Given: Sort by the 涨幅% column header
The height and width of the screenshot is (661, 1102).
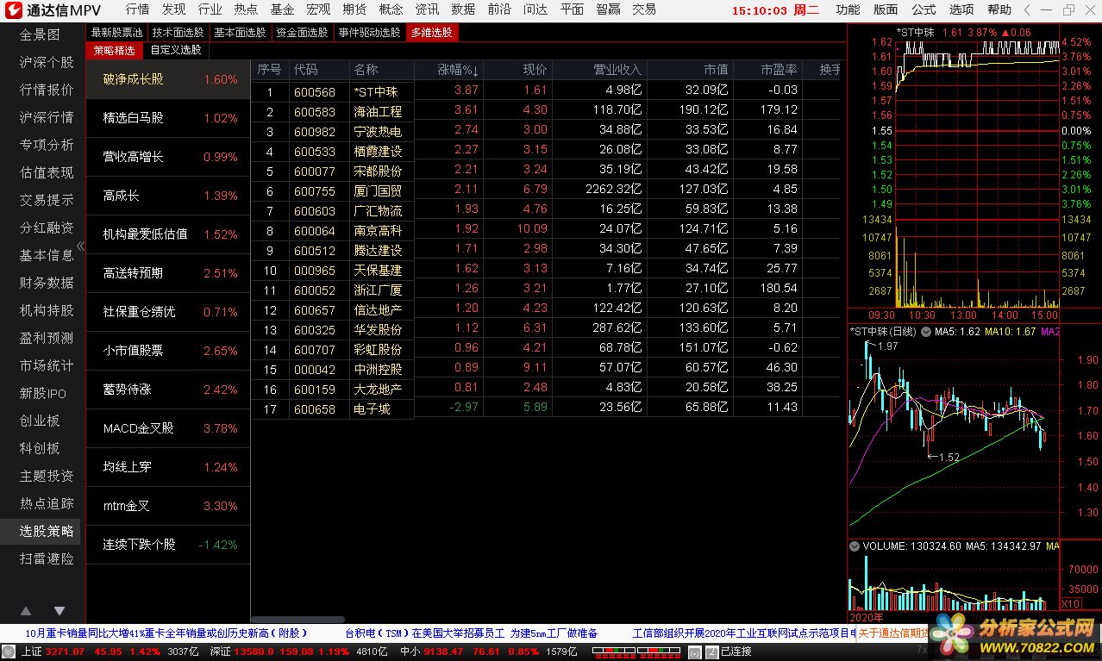Looking at the screenshot, I should [458, 70].
